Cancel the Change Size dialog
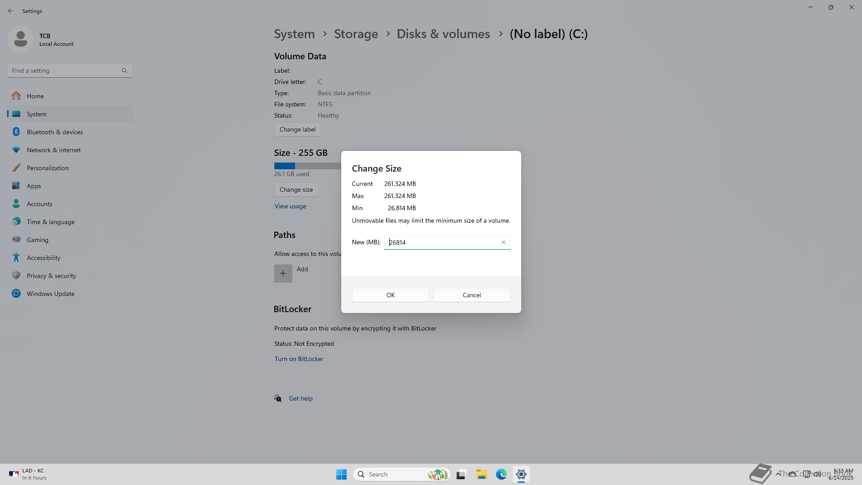Viewport: 862px width, 485px height. tap(471, 295)
